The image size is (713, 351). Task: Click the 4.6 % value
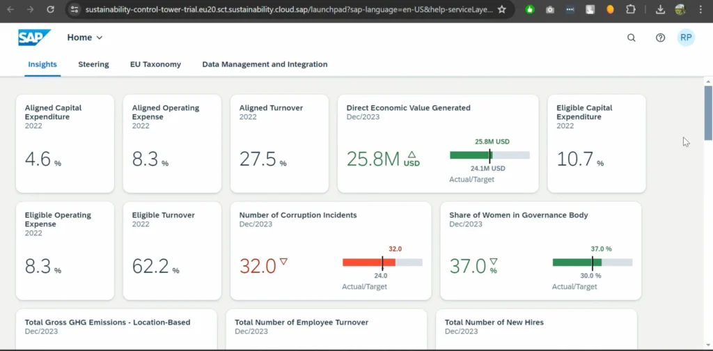click(x=42, y=159)
